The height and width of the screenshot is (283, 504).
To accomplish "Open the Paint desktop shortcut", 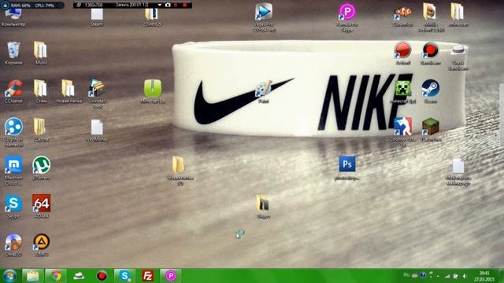I will point(264,91).
